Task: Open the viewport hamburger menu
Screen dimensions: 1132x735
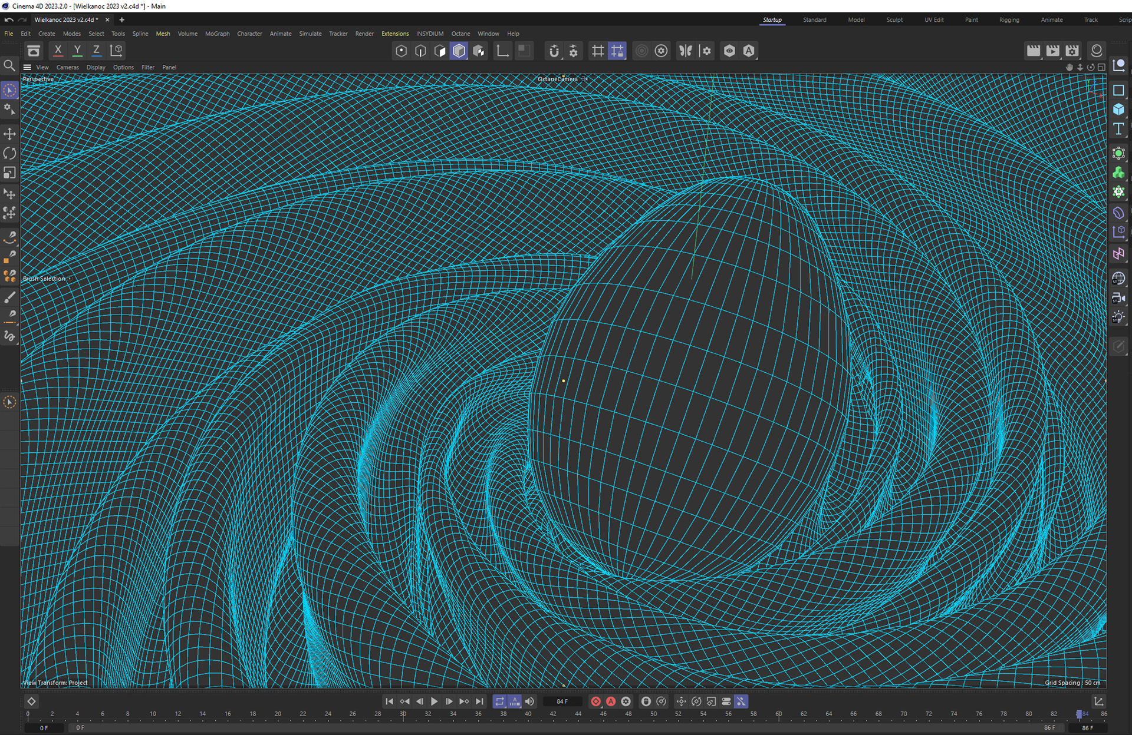Action: pos(27,67)
